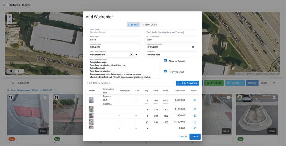
Task: Save the workorder
Action: tap(195, 136)
